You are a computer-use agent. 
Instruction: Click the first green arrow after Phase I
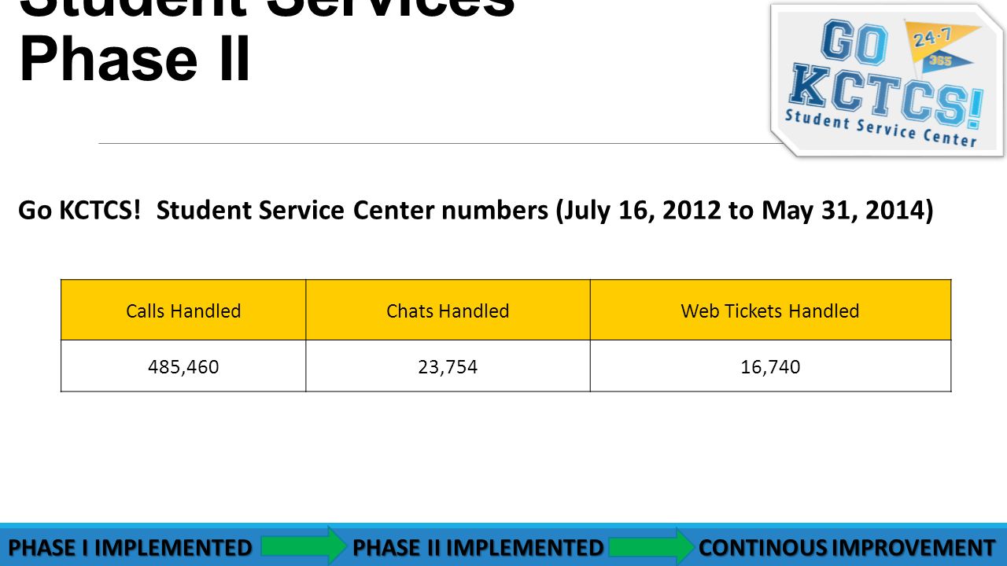click(304, 546)
